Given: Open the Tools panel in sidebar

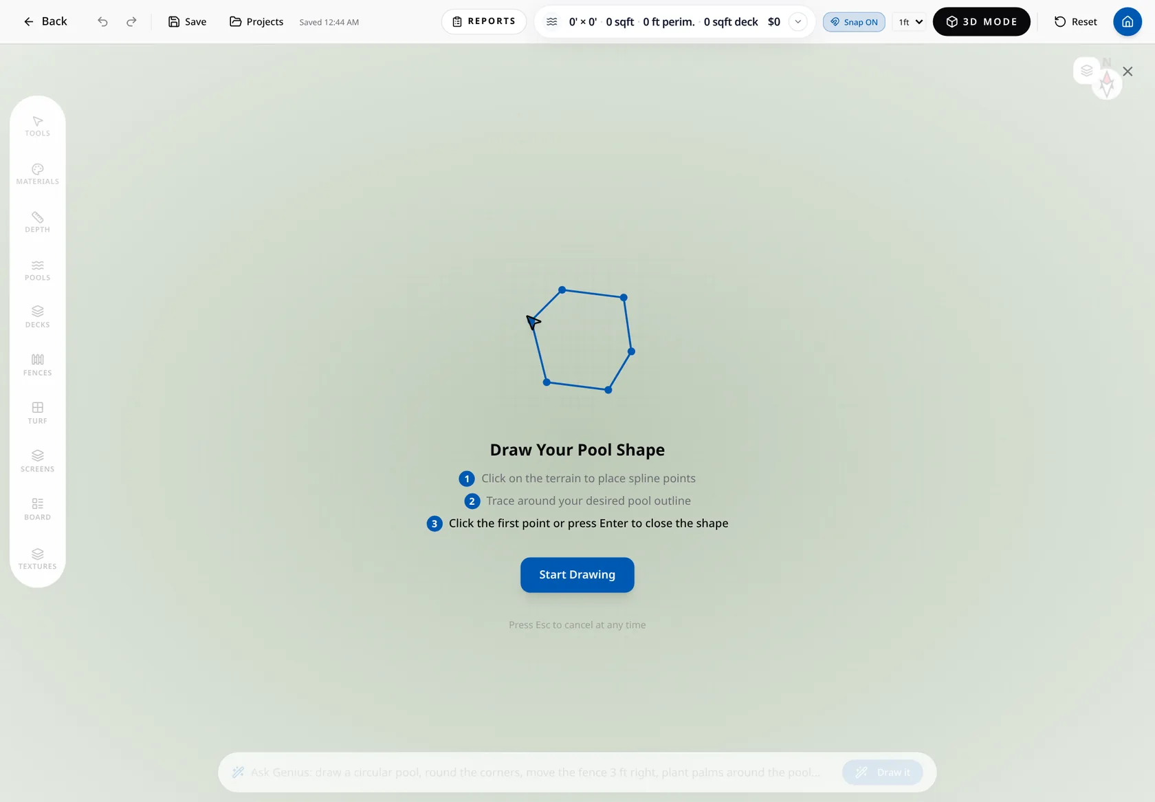Looking at the screenshot, I should tap(38, 127).
